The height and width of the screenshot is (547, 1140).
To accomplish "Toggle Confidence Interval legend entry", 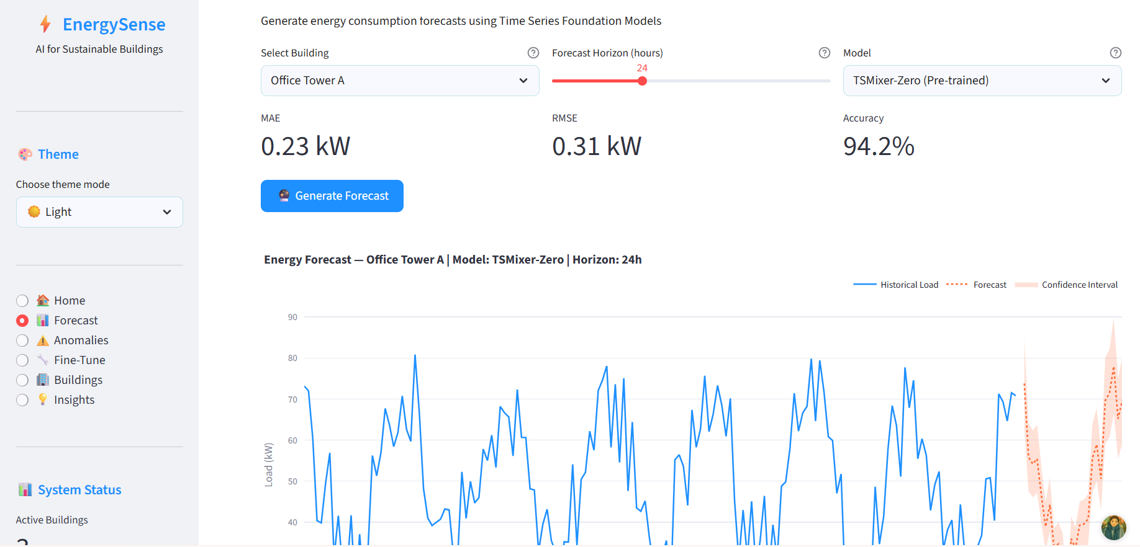I will (1066, 285).
